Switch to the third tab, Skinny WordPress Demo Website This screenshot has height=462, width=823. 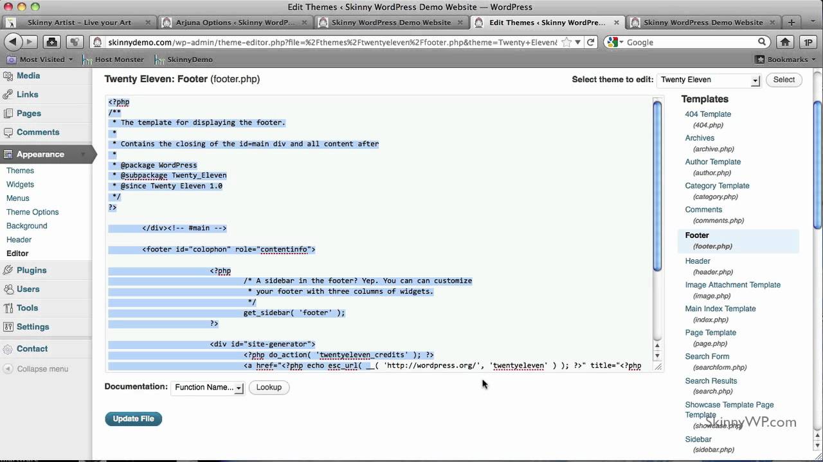(391, 22)
